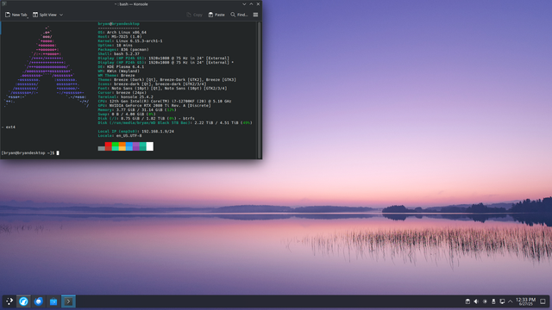Click the Terminal: konsole line
Image resolution: width=552 pixels, height=310 pixels.
[x=126, y=97]
